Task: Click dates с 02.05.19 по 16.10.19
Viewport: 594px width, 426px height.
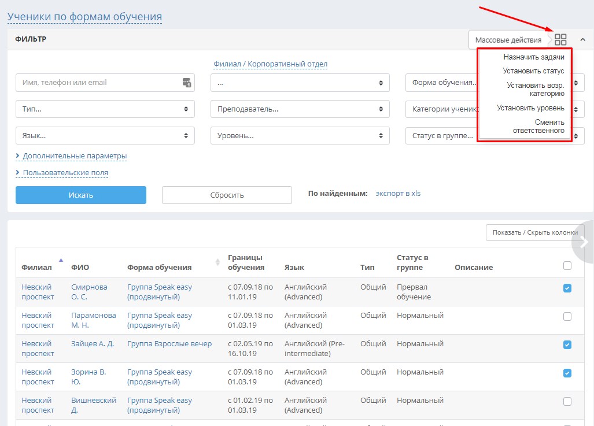Action: (x=250, y=349)
